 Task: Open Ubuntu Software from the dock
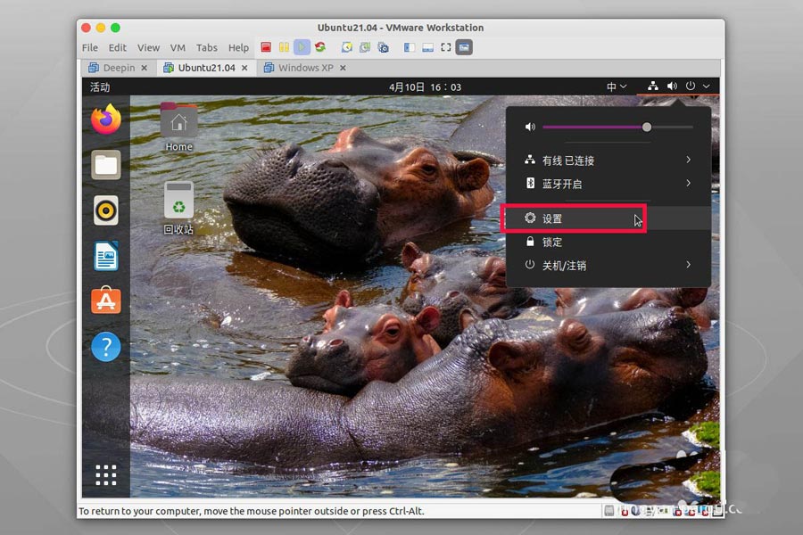tap(106, 301)
